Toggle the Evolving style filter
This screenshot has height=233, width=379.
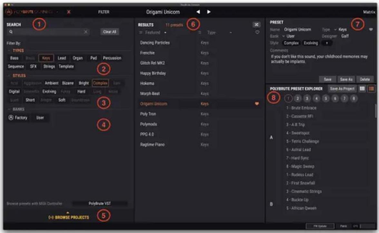click(49, 92)
